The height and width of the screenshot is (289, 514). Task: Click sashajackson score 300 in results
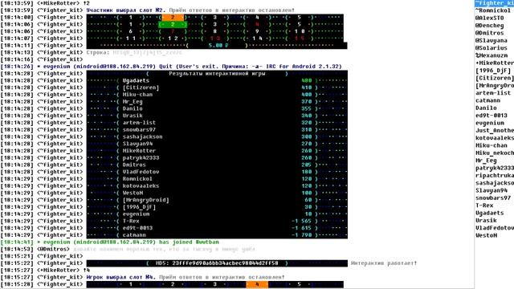point(307,137)
